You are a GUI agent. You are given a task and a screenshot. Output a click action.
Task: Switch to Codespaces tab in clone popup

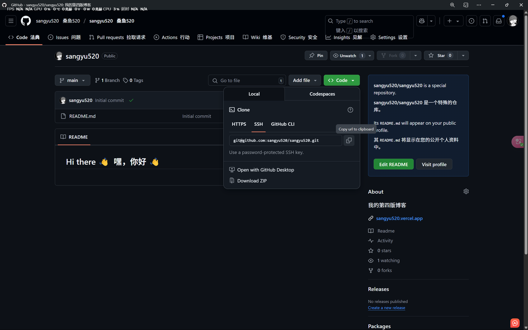pyautogui.click(x=322, y=94)
